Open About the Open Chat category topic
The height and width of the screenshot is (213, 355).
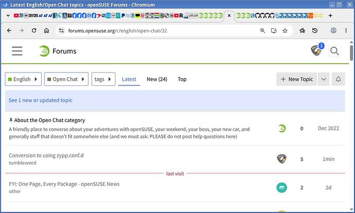pyautogui.click(x=49, y=120)
